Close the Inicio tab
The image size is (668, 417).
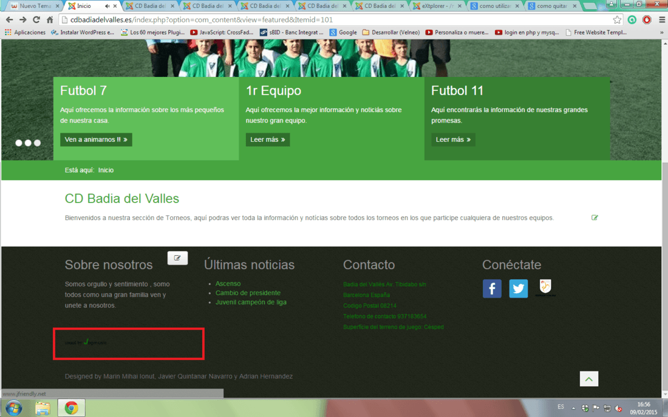click(115, 6)
